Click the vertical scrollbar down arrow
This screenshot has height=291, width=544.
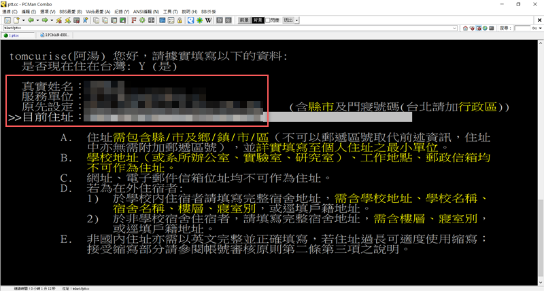point(541,283)
